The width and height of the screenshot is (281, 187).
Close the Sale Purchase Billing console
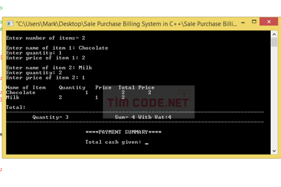pyautogui.click(x=269, y=22)
